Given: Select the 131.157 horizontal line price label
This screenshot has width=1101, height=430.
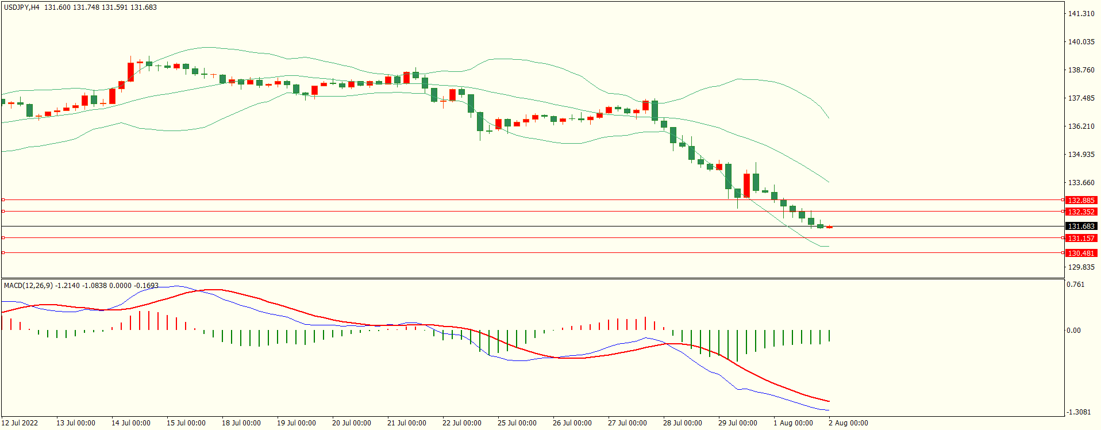Looking at the screenshot, I should (x=1081, y=239).
